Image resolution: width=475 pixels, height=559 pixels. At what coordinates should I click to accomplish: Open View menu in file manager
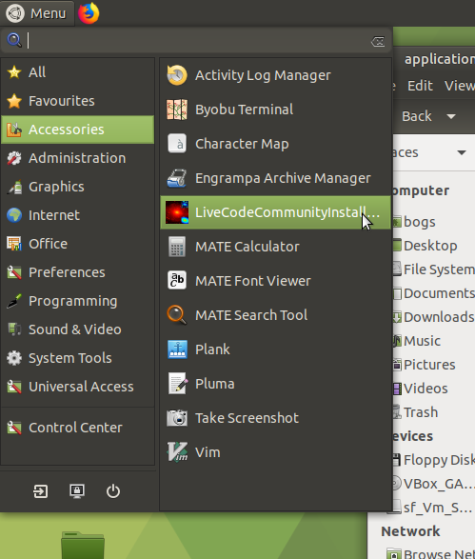click(460, 86)
